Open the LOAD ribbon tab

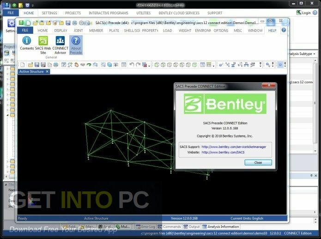click(x=168, y=31)
